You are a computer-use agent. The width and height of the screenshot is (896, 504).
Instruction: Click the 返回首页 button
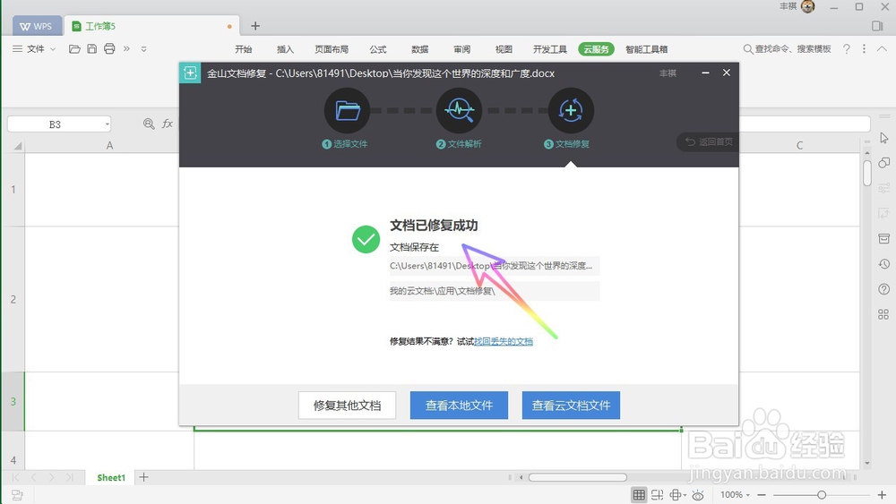coord(709,141)
